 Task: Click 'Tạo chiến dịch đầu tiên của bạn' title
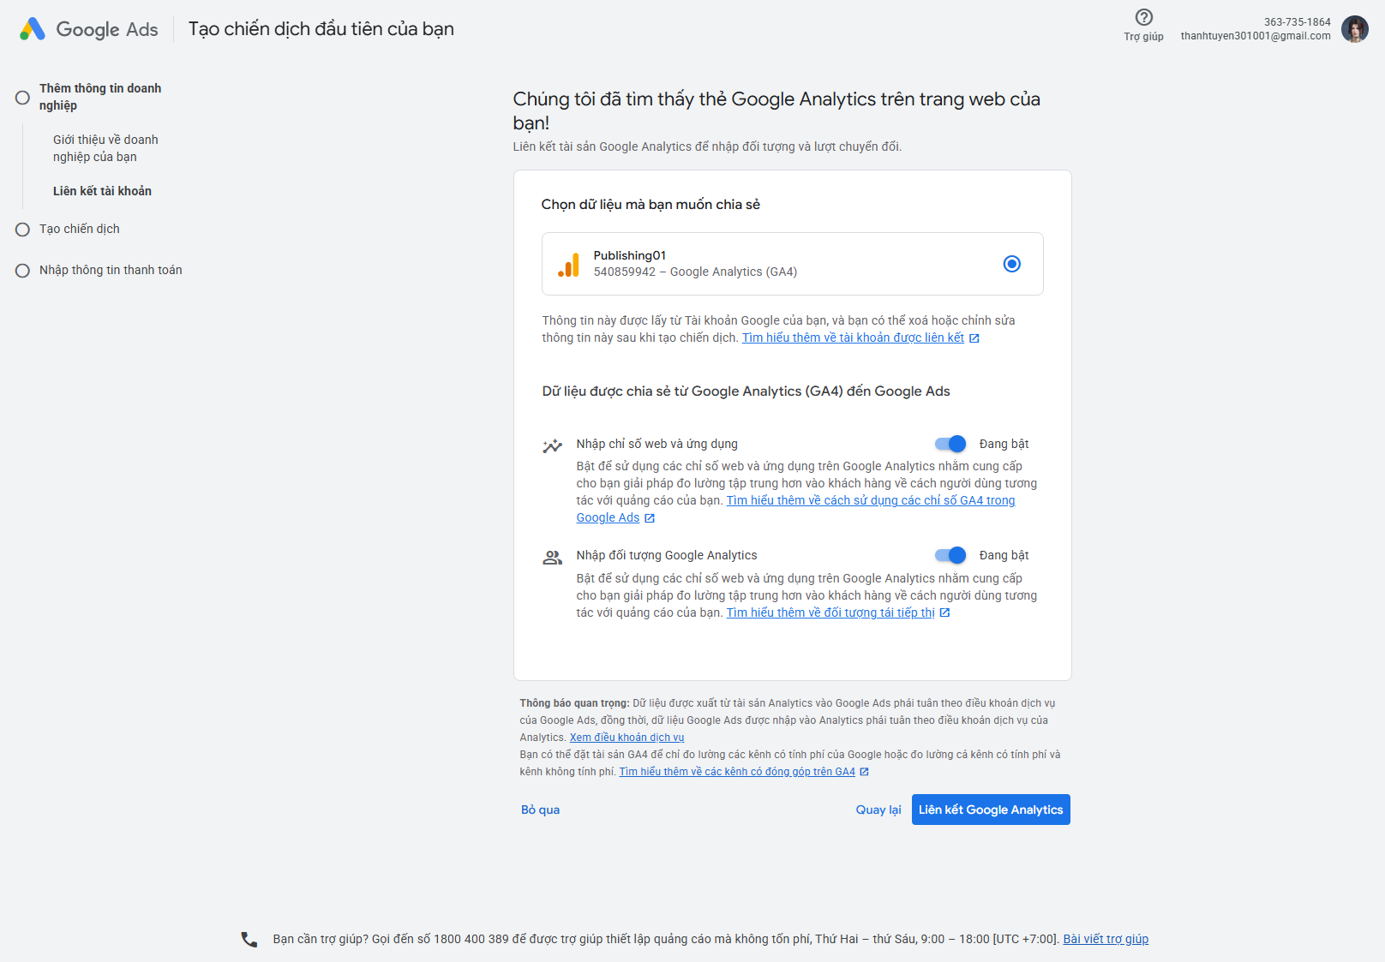click(321, 29)
